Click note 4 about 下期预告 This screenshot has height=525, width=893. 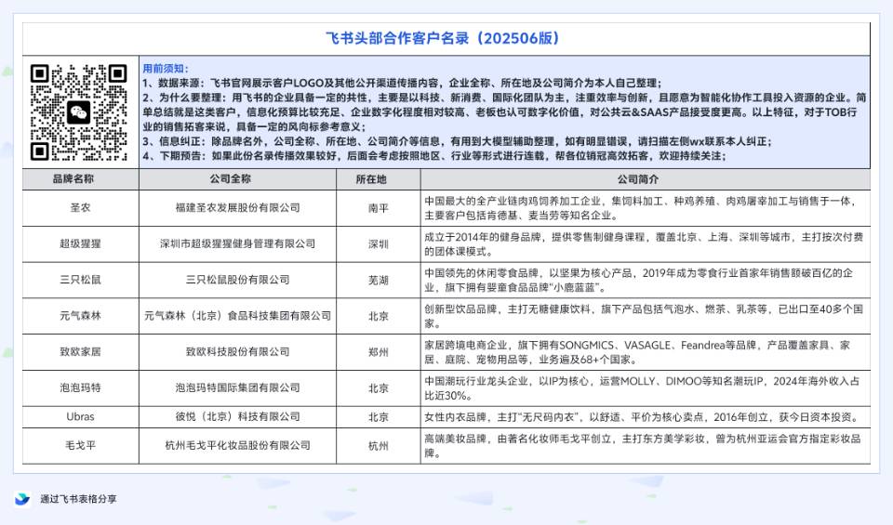pyautogui.click(x=434, y=156)
